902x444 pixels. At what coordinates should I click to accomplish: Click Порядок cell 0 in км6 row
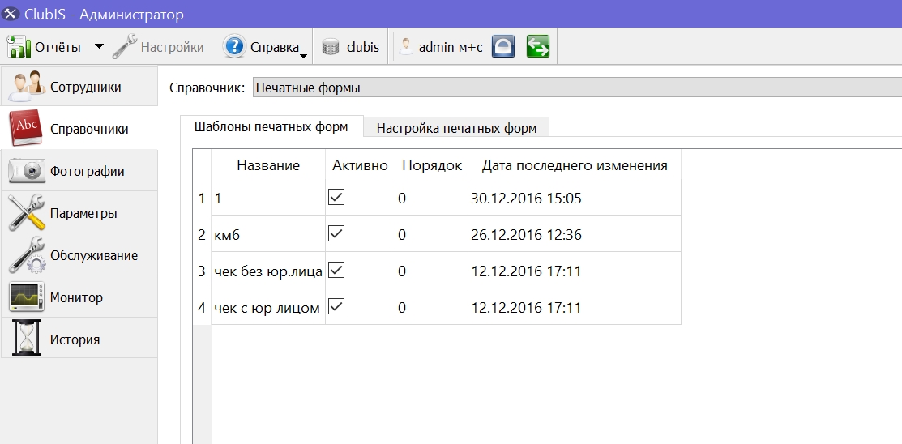[431, 235]
